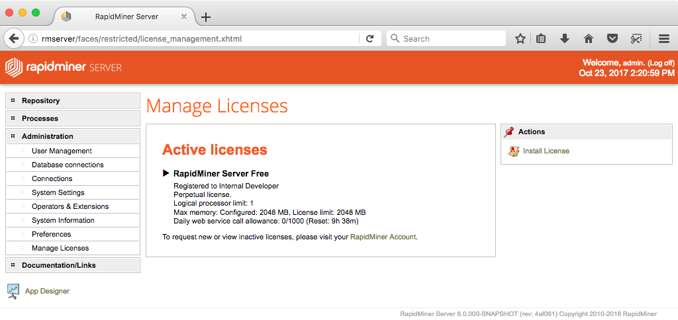Click the Install License icon
Screen dimensions: 678x320
(513, 151)
